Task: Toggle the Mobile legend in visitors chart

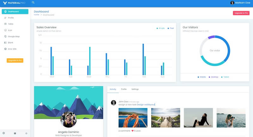Action: click(x=202, y=77)
